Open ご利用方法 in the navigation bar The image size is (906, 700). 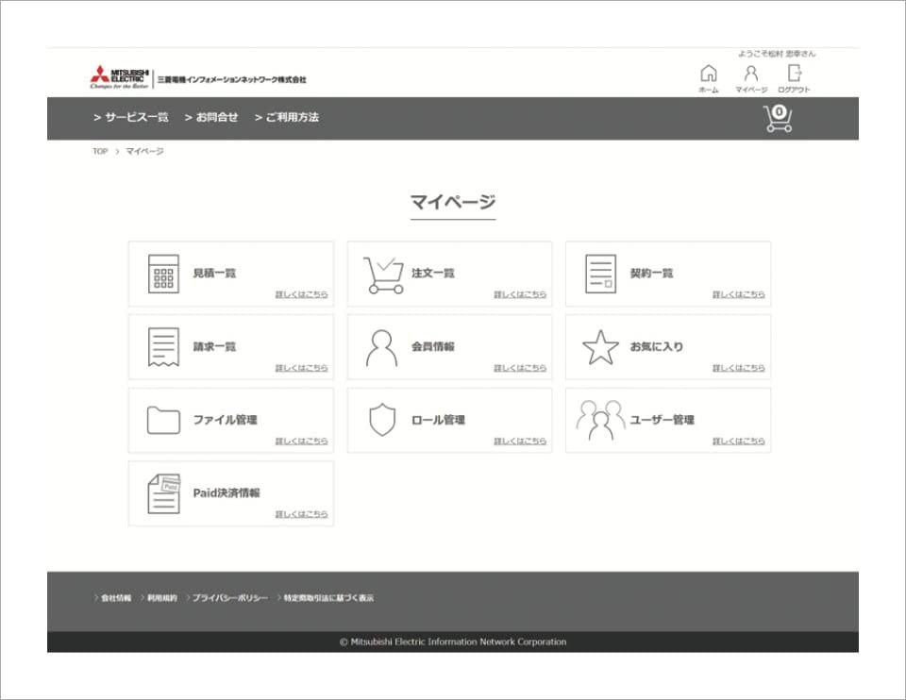291,118
